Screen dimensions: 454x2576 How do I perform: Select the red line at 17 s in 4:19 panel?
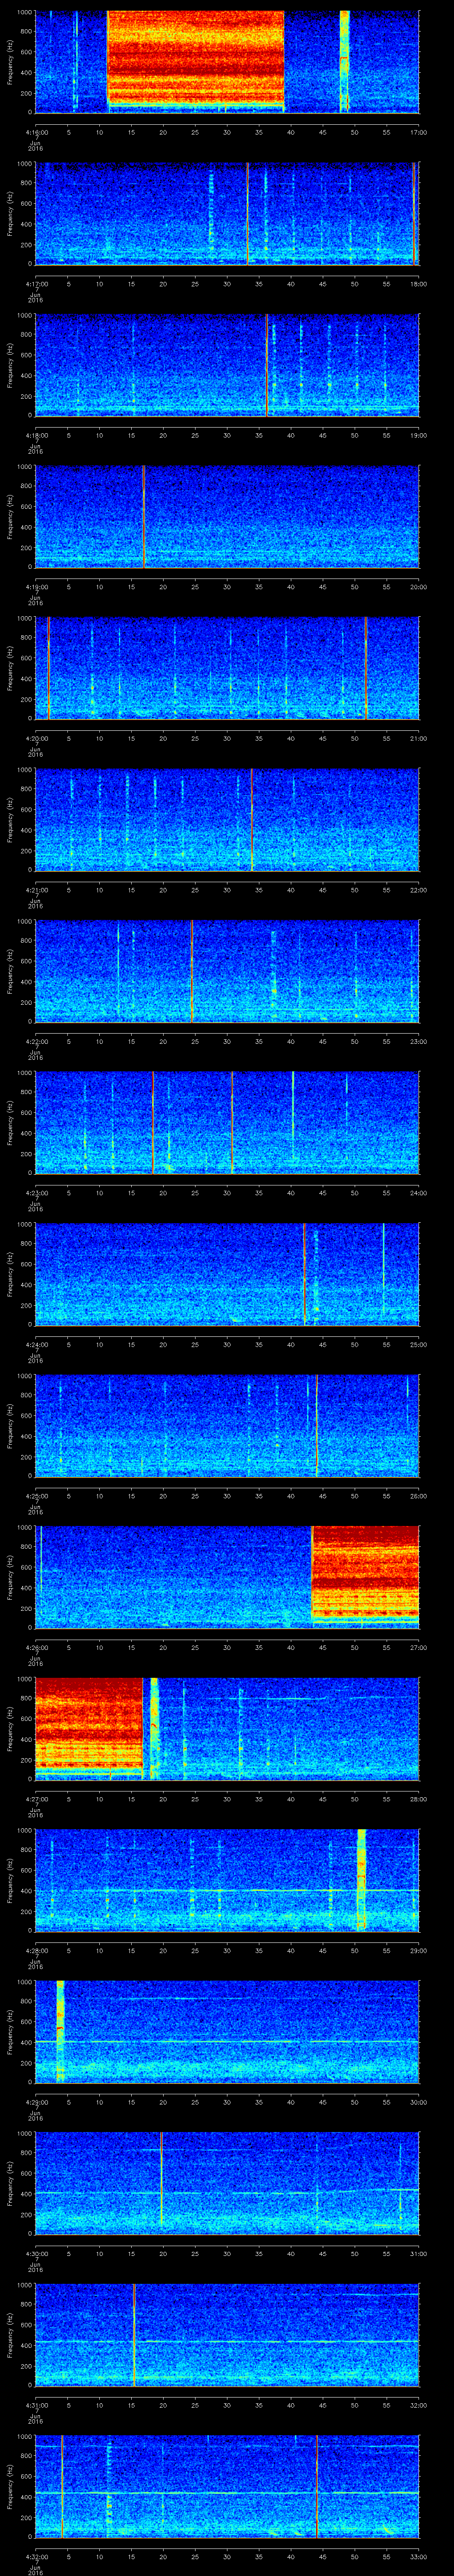144,516
